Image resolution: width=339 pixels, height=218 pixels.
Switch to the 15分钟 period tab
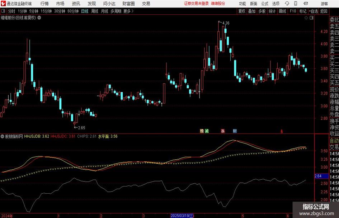pos(46,11)
